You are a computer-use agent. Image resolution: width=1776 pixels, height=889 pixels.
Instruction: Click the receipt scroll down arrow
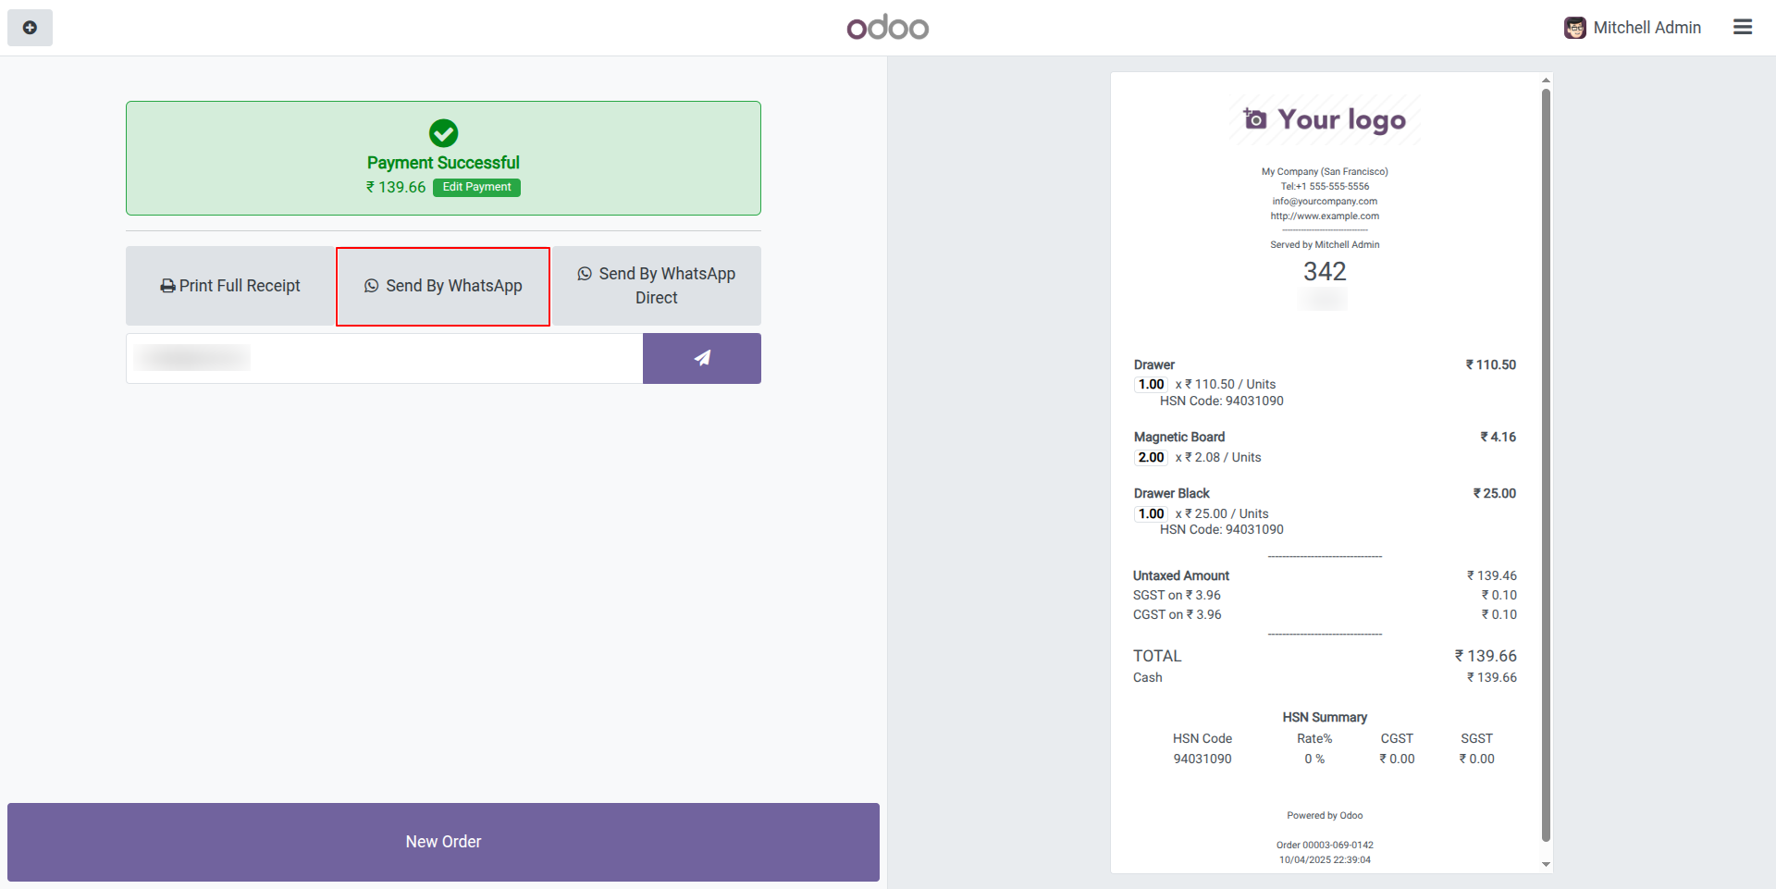click(1546, 865)
